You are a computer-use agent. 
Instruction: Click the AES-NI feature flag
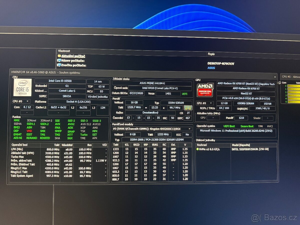pyautogui.click(x=18, y=138)
